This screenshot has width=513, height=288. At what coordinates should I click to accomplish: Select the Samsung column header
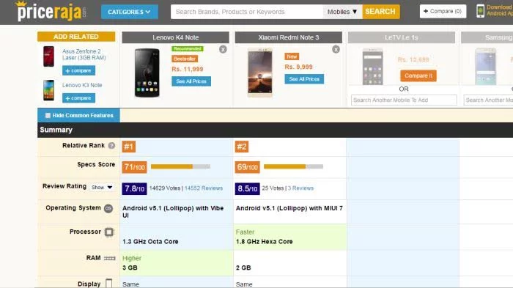(487, 37)
